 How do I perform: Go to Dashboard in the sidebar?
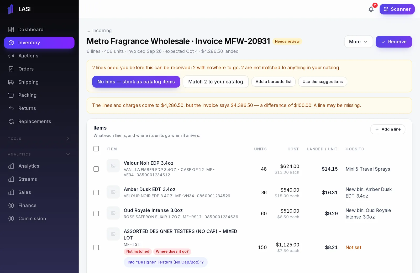[x=39, y=29]
